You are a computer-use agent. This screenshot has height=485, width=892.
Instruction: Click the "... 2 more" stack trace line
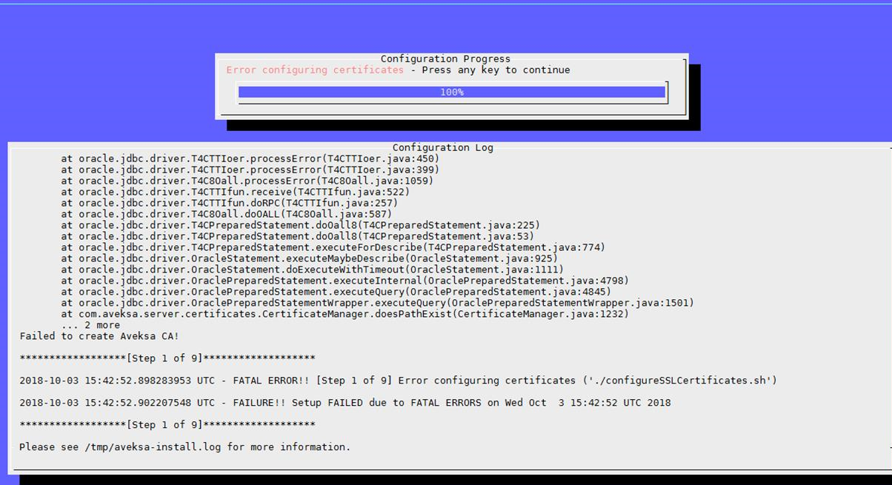90,325
